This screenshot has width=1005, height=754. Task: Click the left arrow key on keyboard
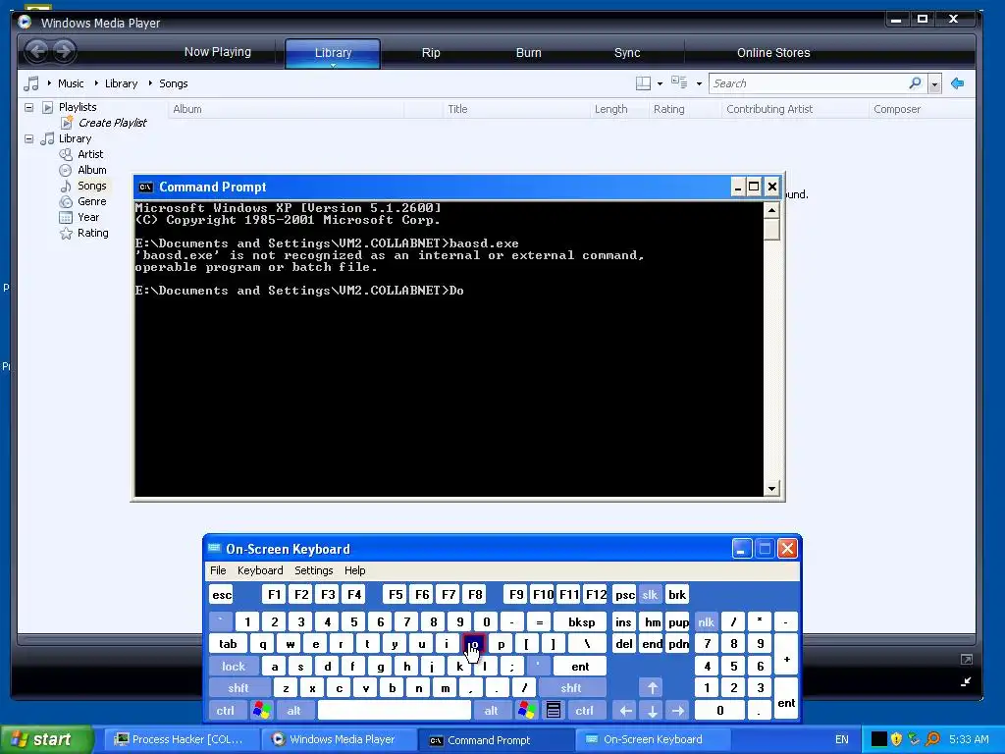click(625, 711)
